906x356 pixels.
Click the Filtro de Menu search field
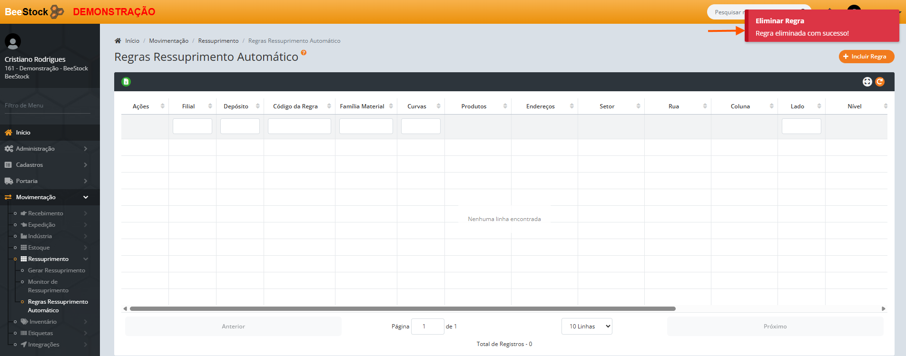[47, 106]
